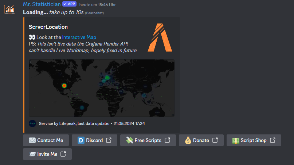Click the money bag icon on Donate
The width and height of the screenshot is (294, 165).
[x=188, y=140]
